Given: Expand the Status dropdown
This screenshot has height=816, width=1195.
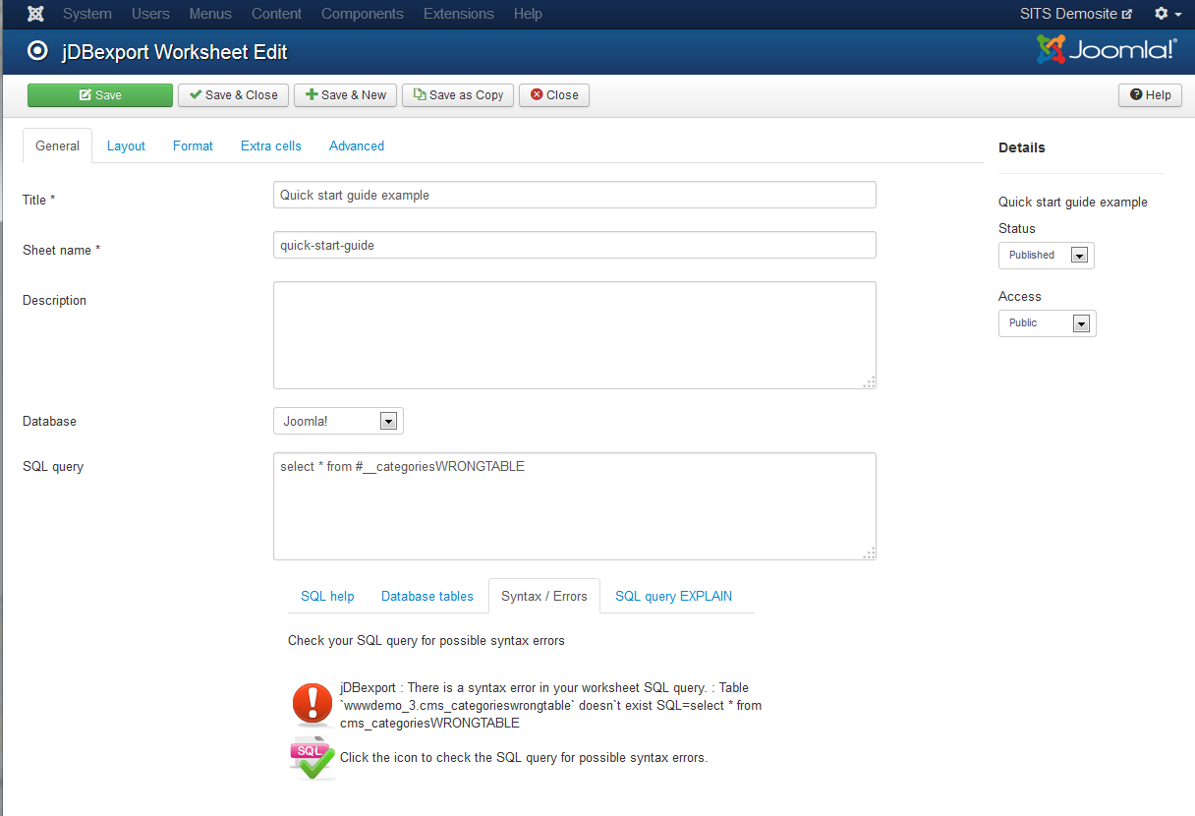Looking at the screenshot, I should 1047,256.
